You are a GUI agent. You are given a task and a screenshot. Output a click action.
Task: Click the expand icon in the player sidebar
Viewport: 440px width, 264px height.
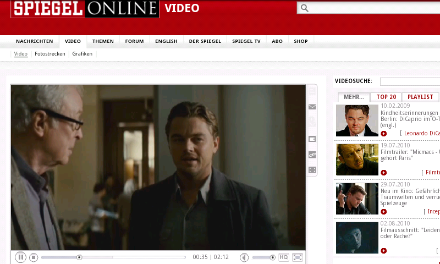[x=312, y=170]
